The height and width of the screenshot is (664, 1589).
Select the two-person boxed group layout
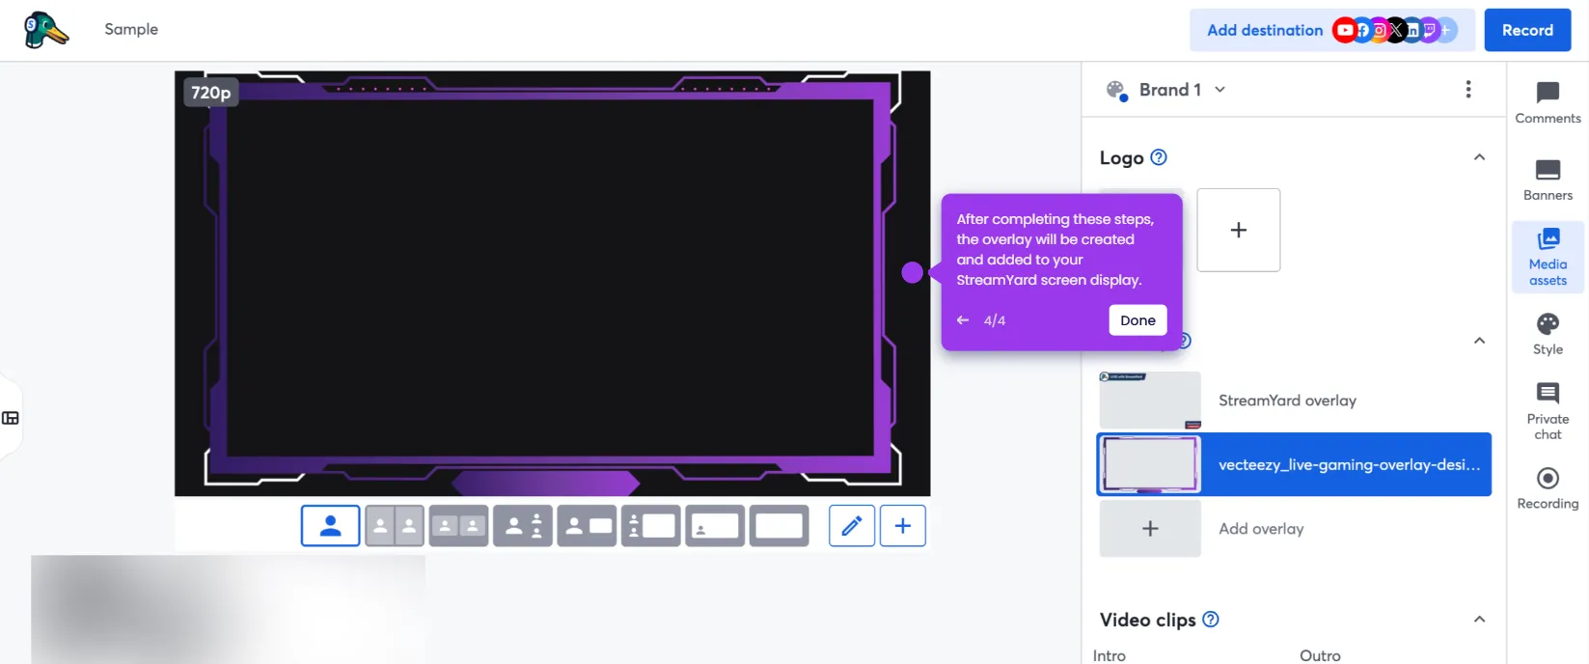click(458, 526)
